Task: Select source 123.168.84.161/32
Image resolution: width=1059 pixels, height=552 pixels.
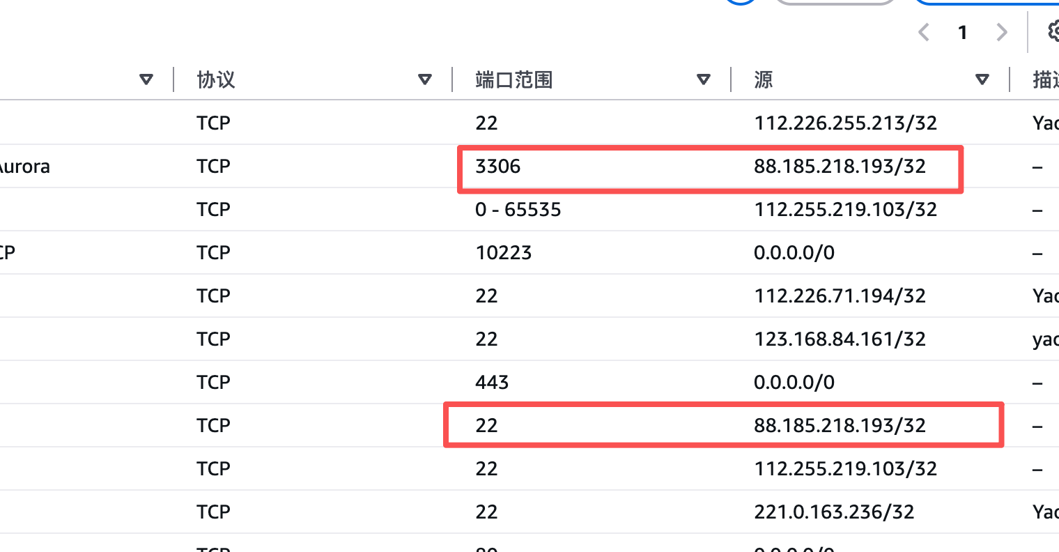Action: tap(840, 339)
